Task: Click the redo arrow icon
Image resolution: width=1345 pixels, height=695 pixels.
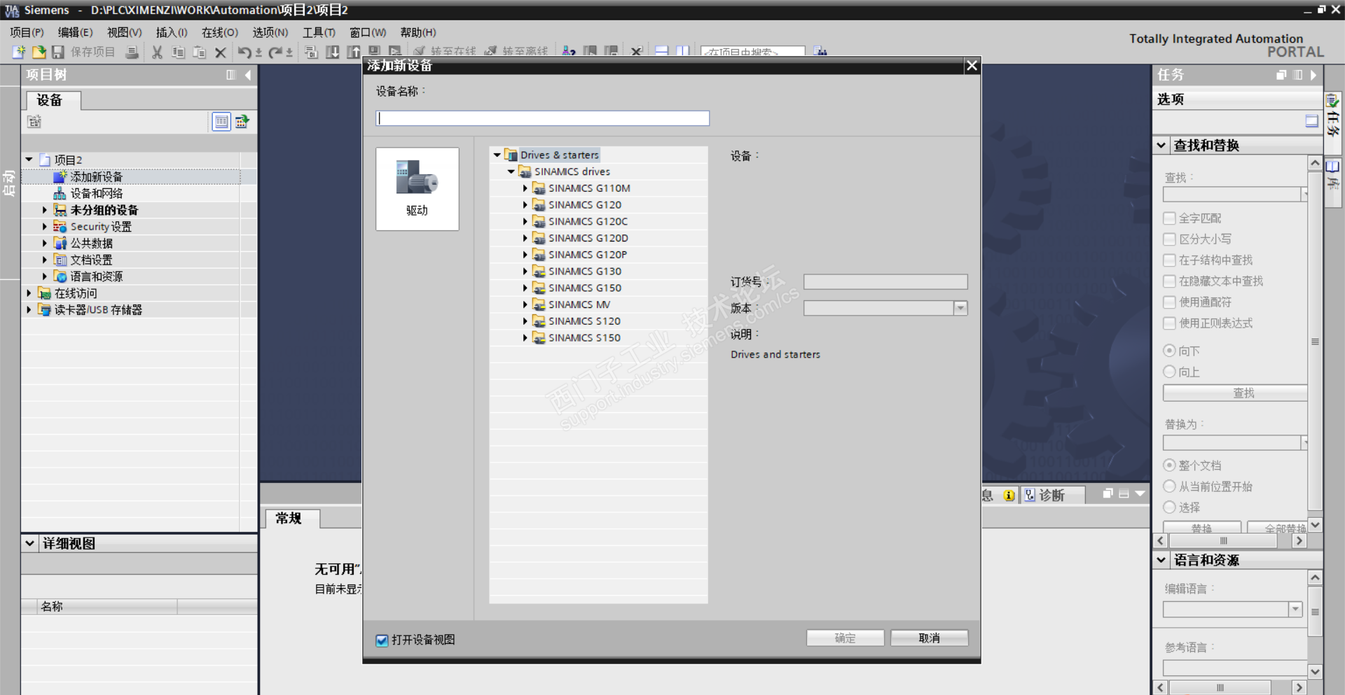Action: (x=275, y=52)
